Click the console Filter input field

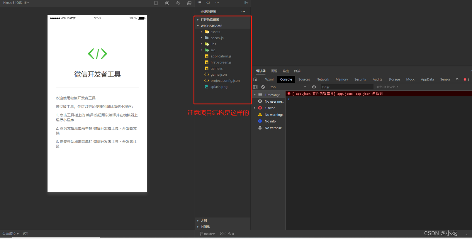click(x=347, y=87)
